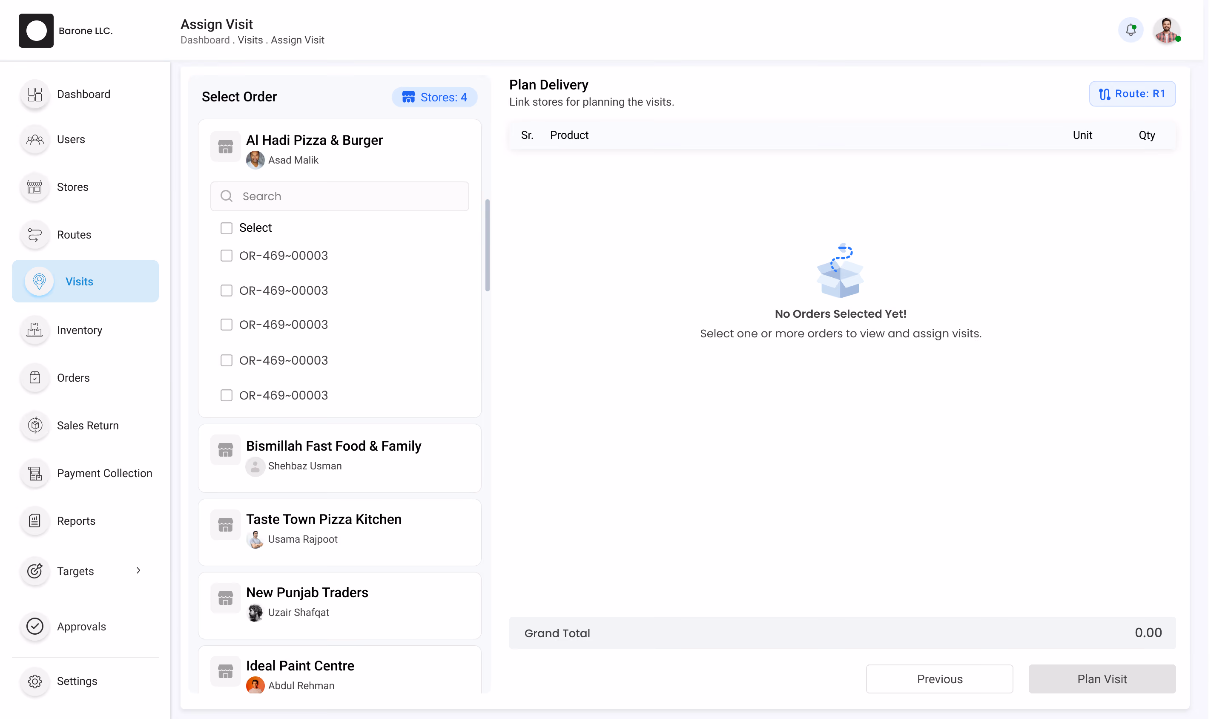
Task: Click the Barone LLC logo
Action: coord(36,30)
